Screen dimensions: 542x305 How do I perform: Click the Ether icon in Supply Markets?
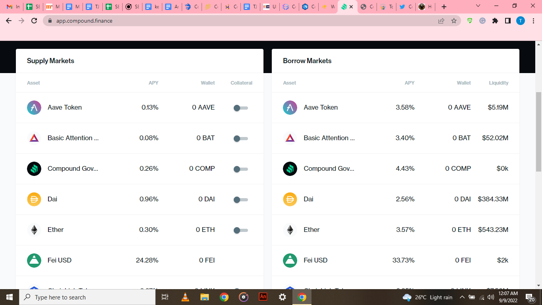coord(34,230)
